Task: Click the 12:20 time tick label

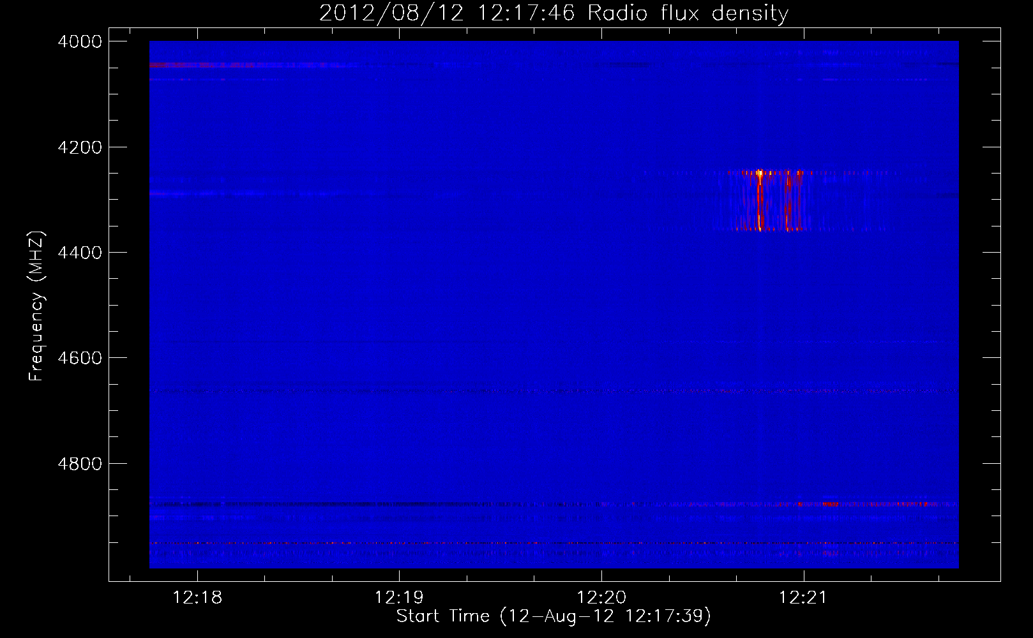Action: pyautogui.click(x=601, y=597)
